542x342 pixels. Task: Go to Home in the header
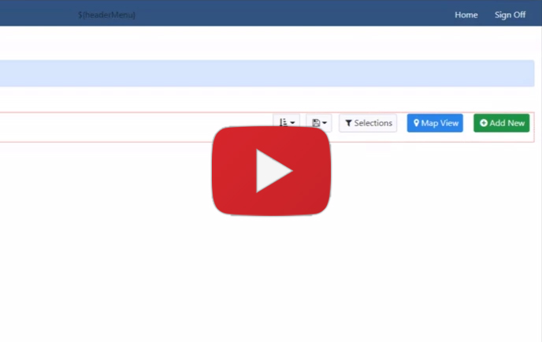point(466,15)
